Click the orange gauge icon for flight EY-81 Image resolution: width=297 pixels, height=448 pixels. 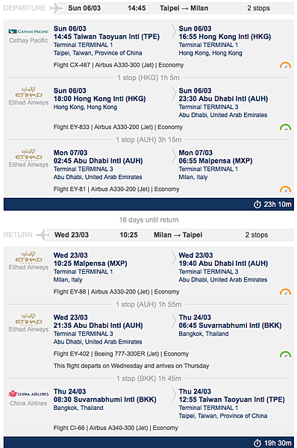(x=285, y=189)
